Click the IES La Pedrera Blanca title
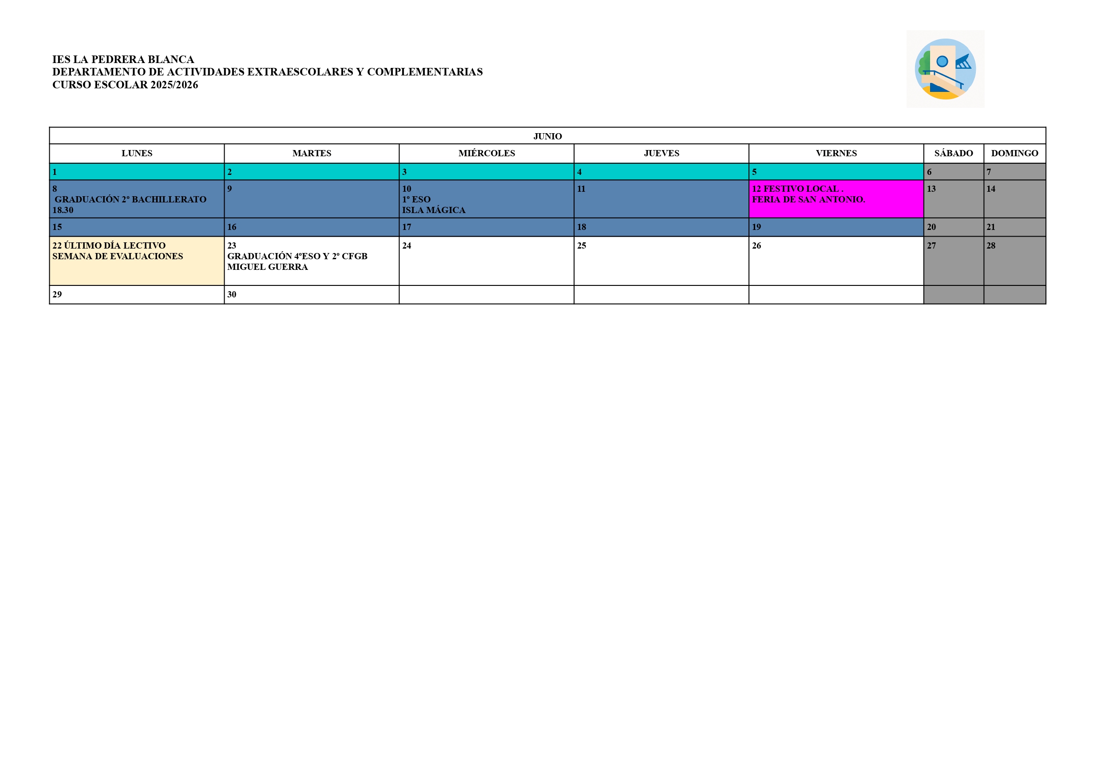The width and height of the screenshot is (1101, 779). (123, 59)
